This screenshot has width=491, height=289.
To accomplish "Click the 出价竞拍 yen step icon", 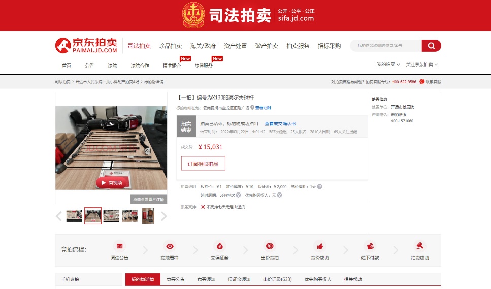I will [x=270, y=246].
